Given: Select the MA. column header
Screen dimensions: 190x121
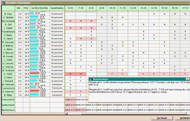Looking at the screenshot, I should click(x=19, y=8).
